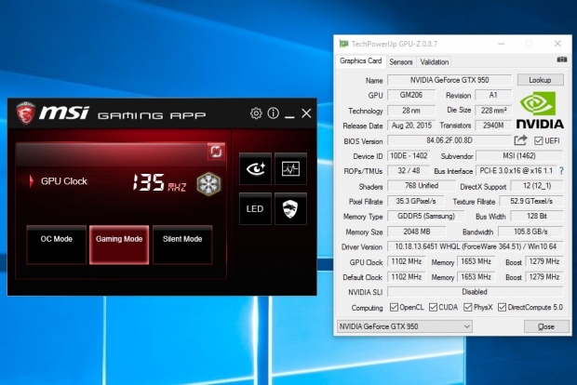The image size is (577, 385).
Task: Toggle the CUDA checkbox
Action: coord(433,307)
